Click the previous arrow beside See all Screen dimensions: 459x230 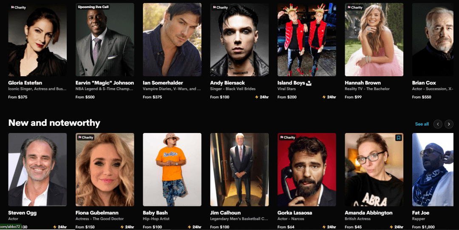(438, 124)
